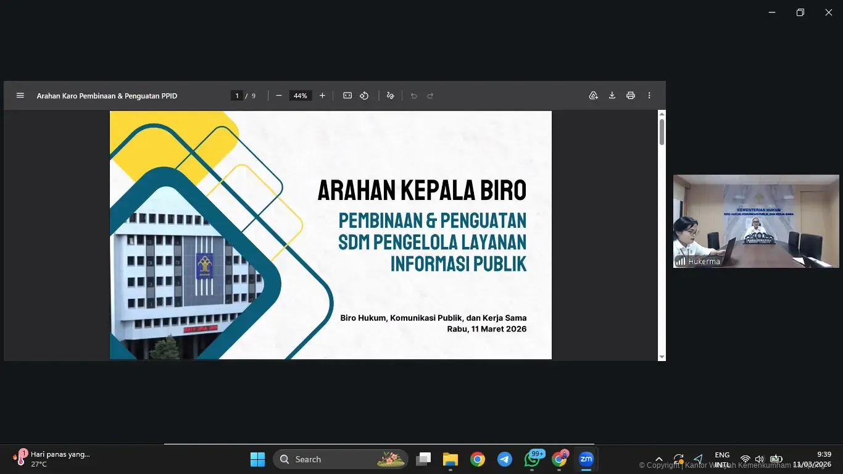Open WhatsApp from the taskbar
The image size is (843, 474).
pyautogui.click(x=532, y=459)
